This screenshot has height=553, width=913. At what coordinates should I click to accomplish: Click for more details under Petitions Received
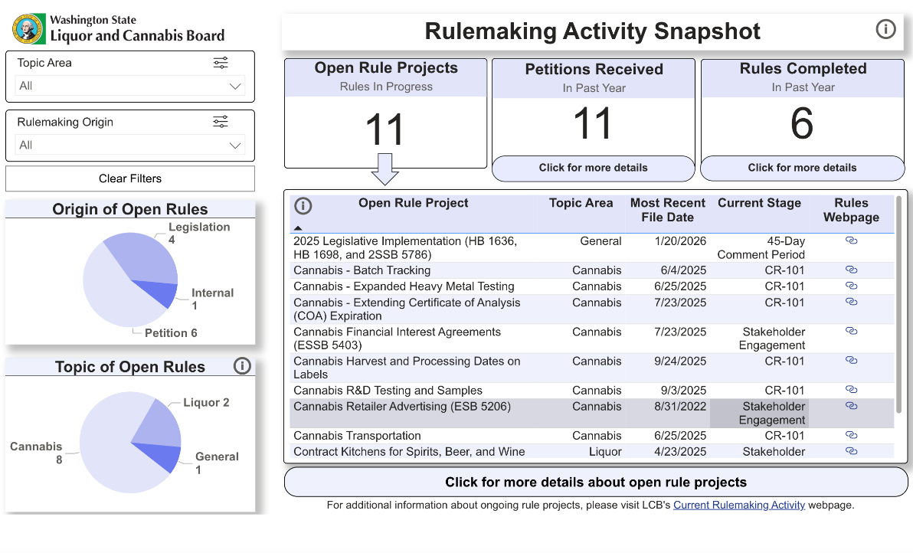tap(593, 168)
